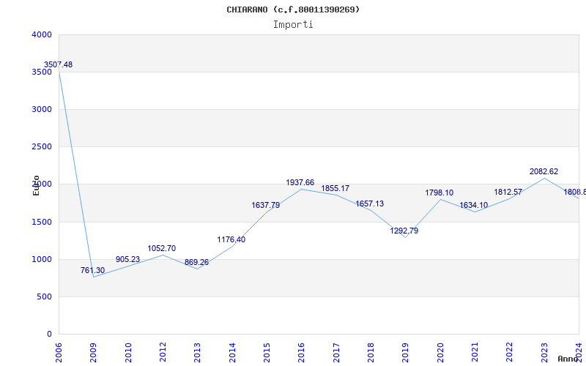This screenshot has height=366, width=586.
Task: Click x-axis year 2016
Action: [302, 353]
